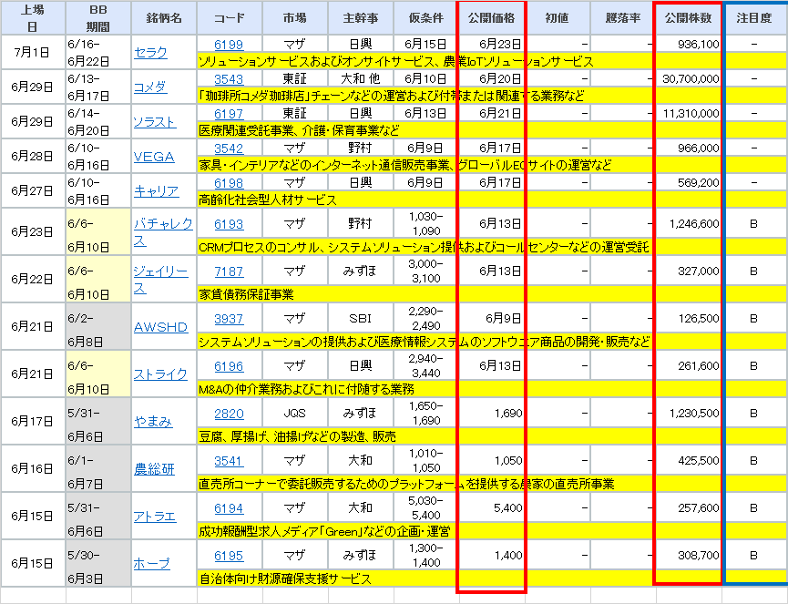The height and width of the screenshot is (604, 788).
Task: Click the 市場 column header
Action: pos(295,17)
